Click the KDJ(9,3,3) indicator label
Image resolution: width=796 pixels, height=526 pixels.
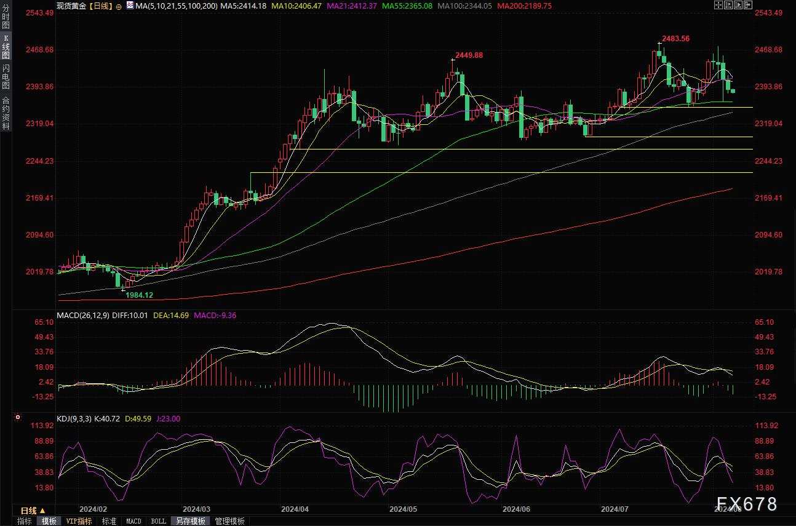point(74,419)
